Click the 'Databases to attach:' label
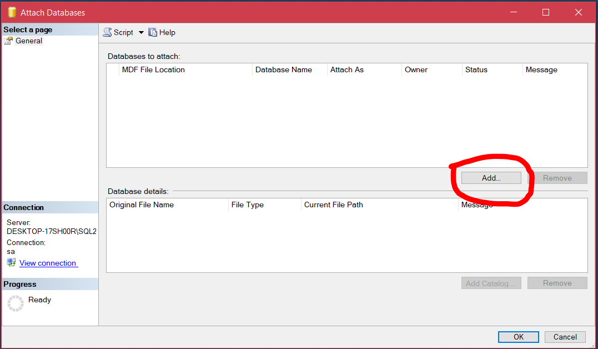This screenshot has height=349, width=598. pos(144,57)
